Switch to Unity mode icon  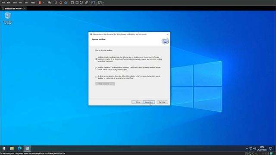[x=86, y=3]
